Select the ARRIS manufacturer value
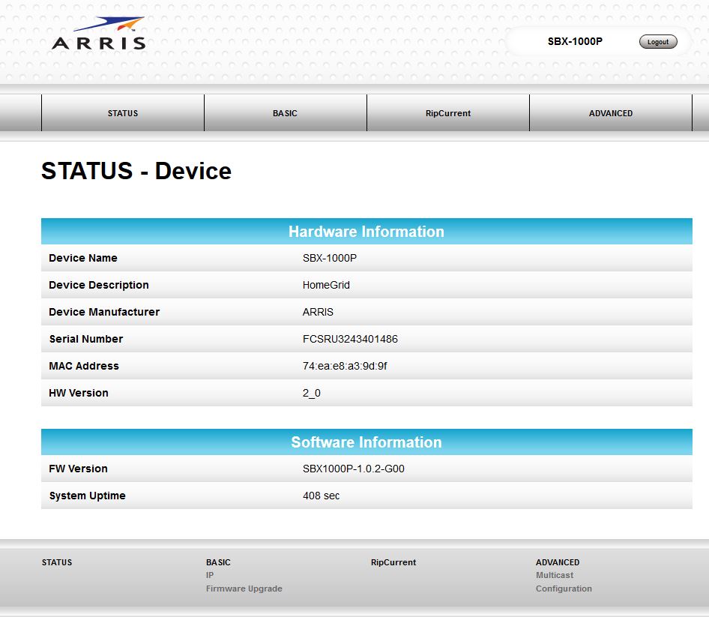Image resolution: width=709 pixels, height=617 pixels. (318, 312)
